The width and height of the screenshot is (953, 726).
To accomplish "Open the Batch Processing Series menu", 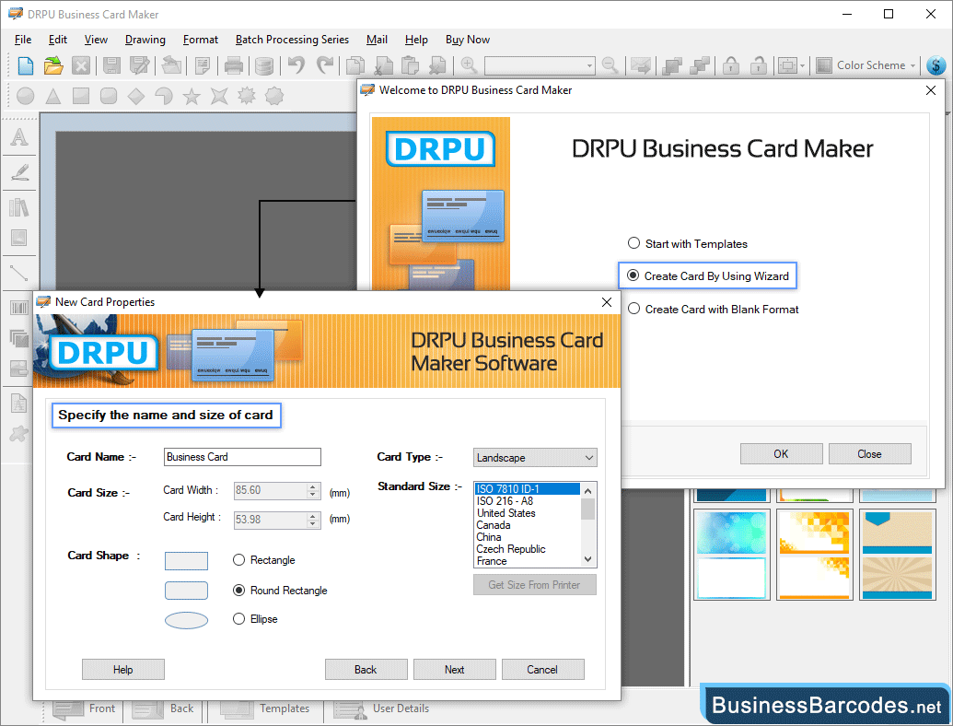I will coord(292,40).
